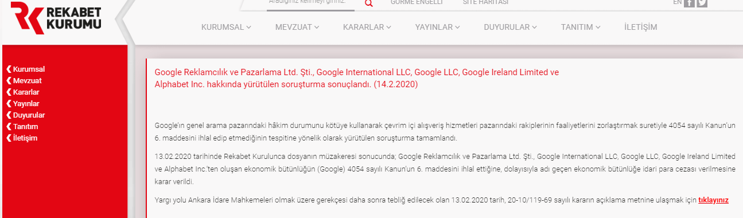Screen dimensions: 743x218
Task: Expand the MEVZUAT top menu
Action: point(297,27)
